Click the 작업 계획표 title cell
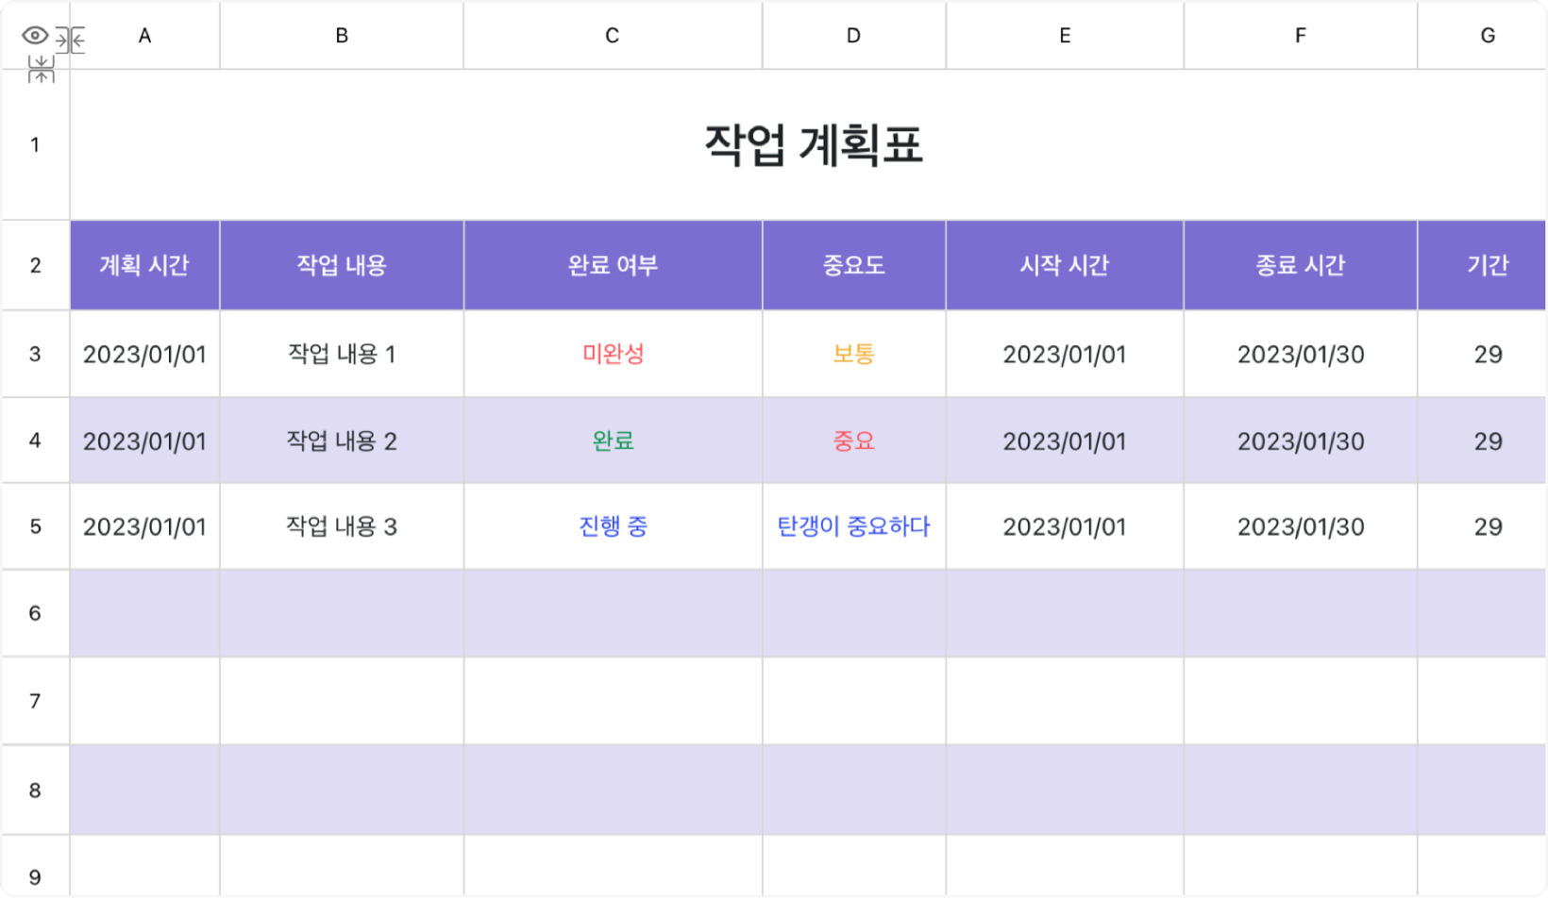The width and height of the screenshot is (1548, 898). coord(808,144)
